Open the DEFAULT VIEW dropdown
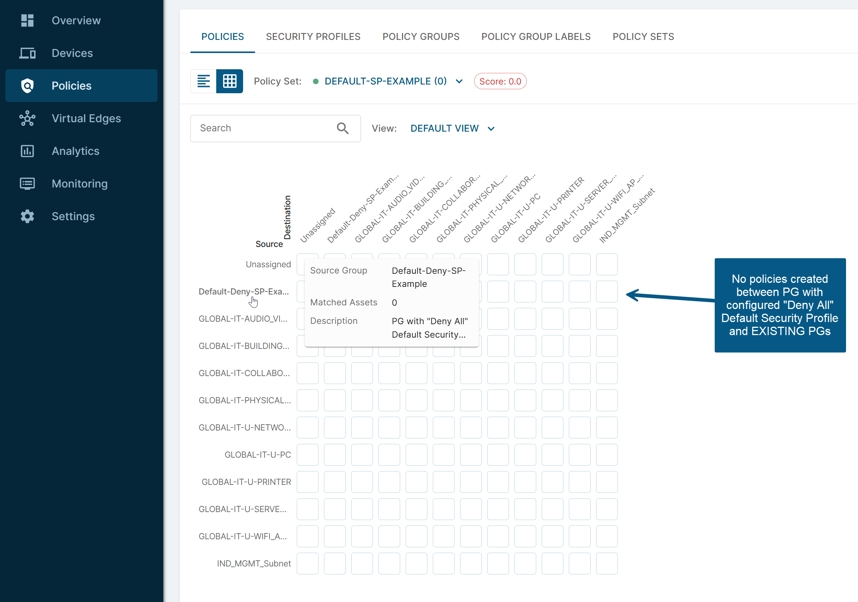Screen dimensions: 858x602 pos(444,128)
